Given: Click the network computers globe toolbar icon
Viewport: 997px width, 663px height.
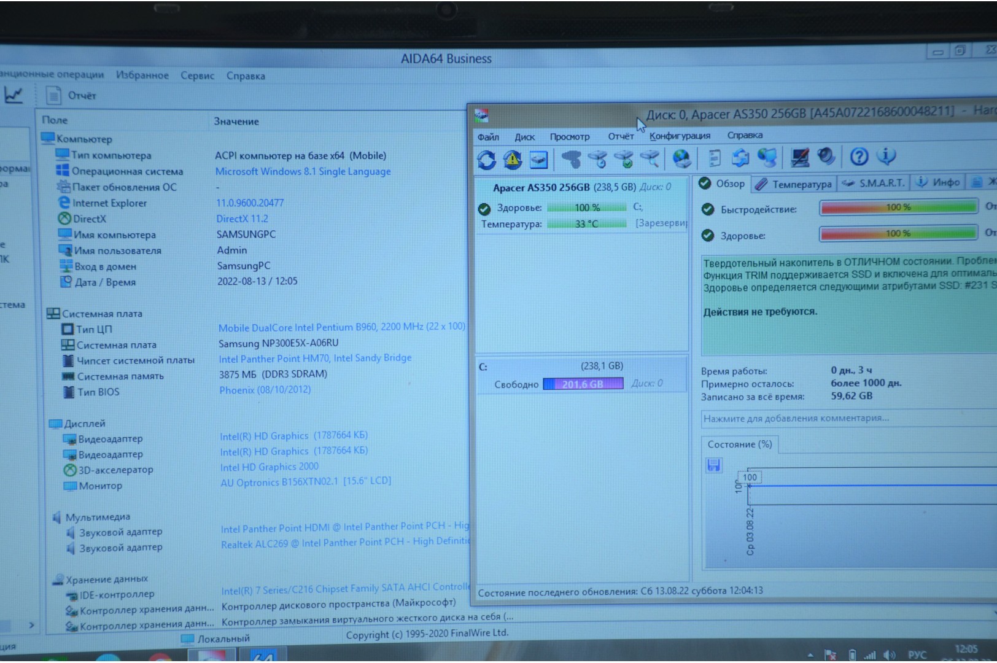Looking at the screenshot, I should (767, 158).
